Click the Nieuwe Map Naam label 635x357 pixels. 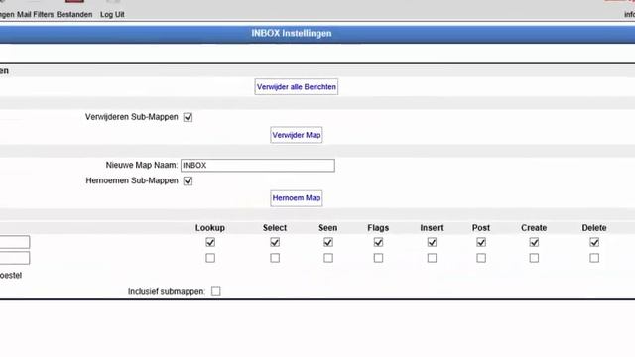pos(142,166)
